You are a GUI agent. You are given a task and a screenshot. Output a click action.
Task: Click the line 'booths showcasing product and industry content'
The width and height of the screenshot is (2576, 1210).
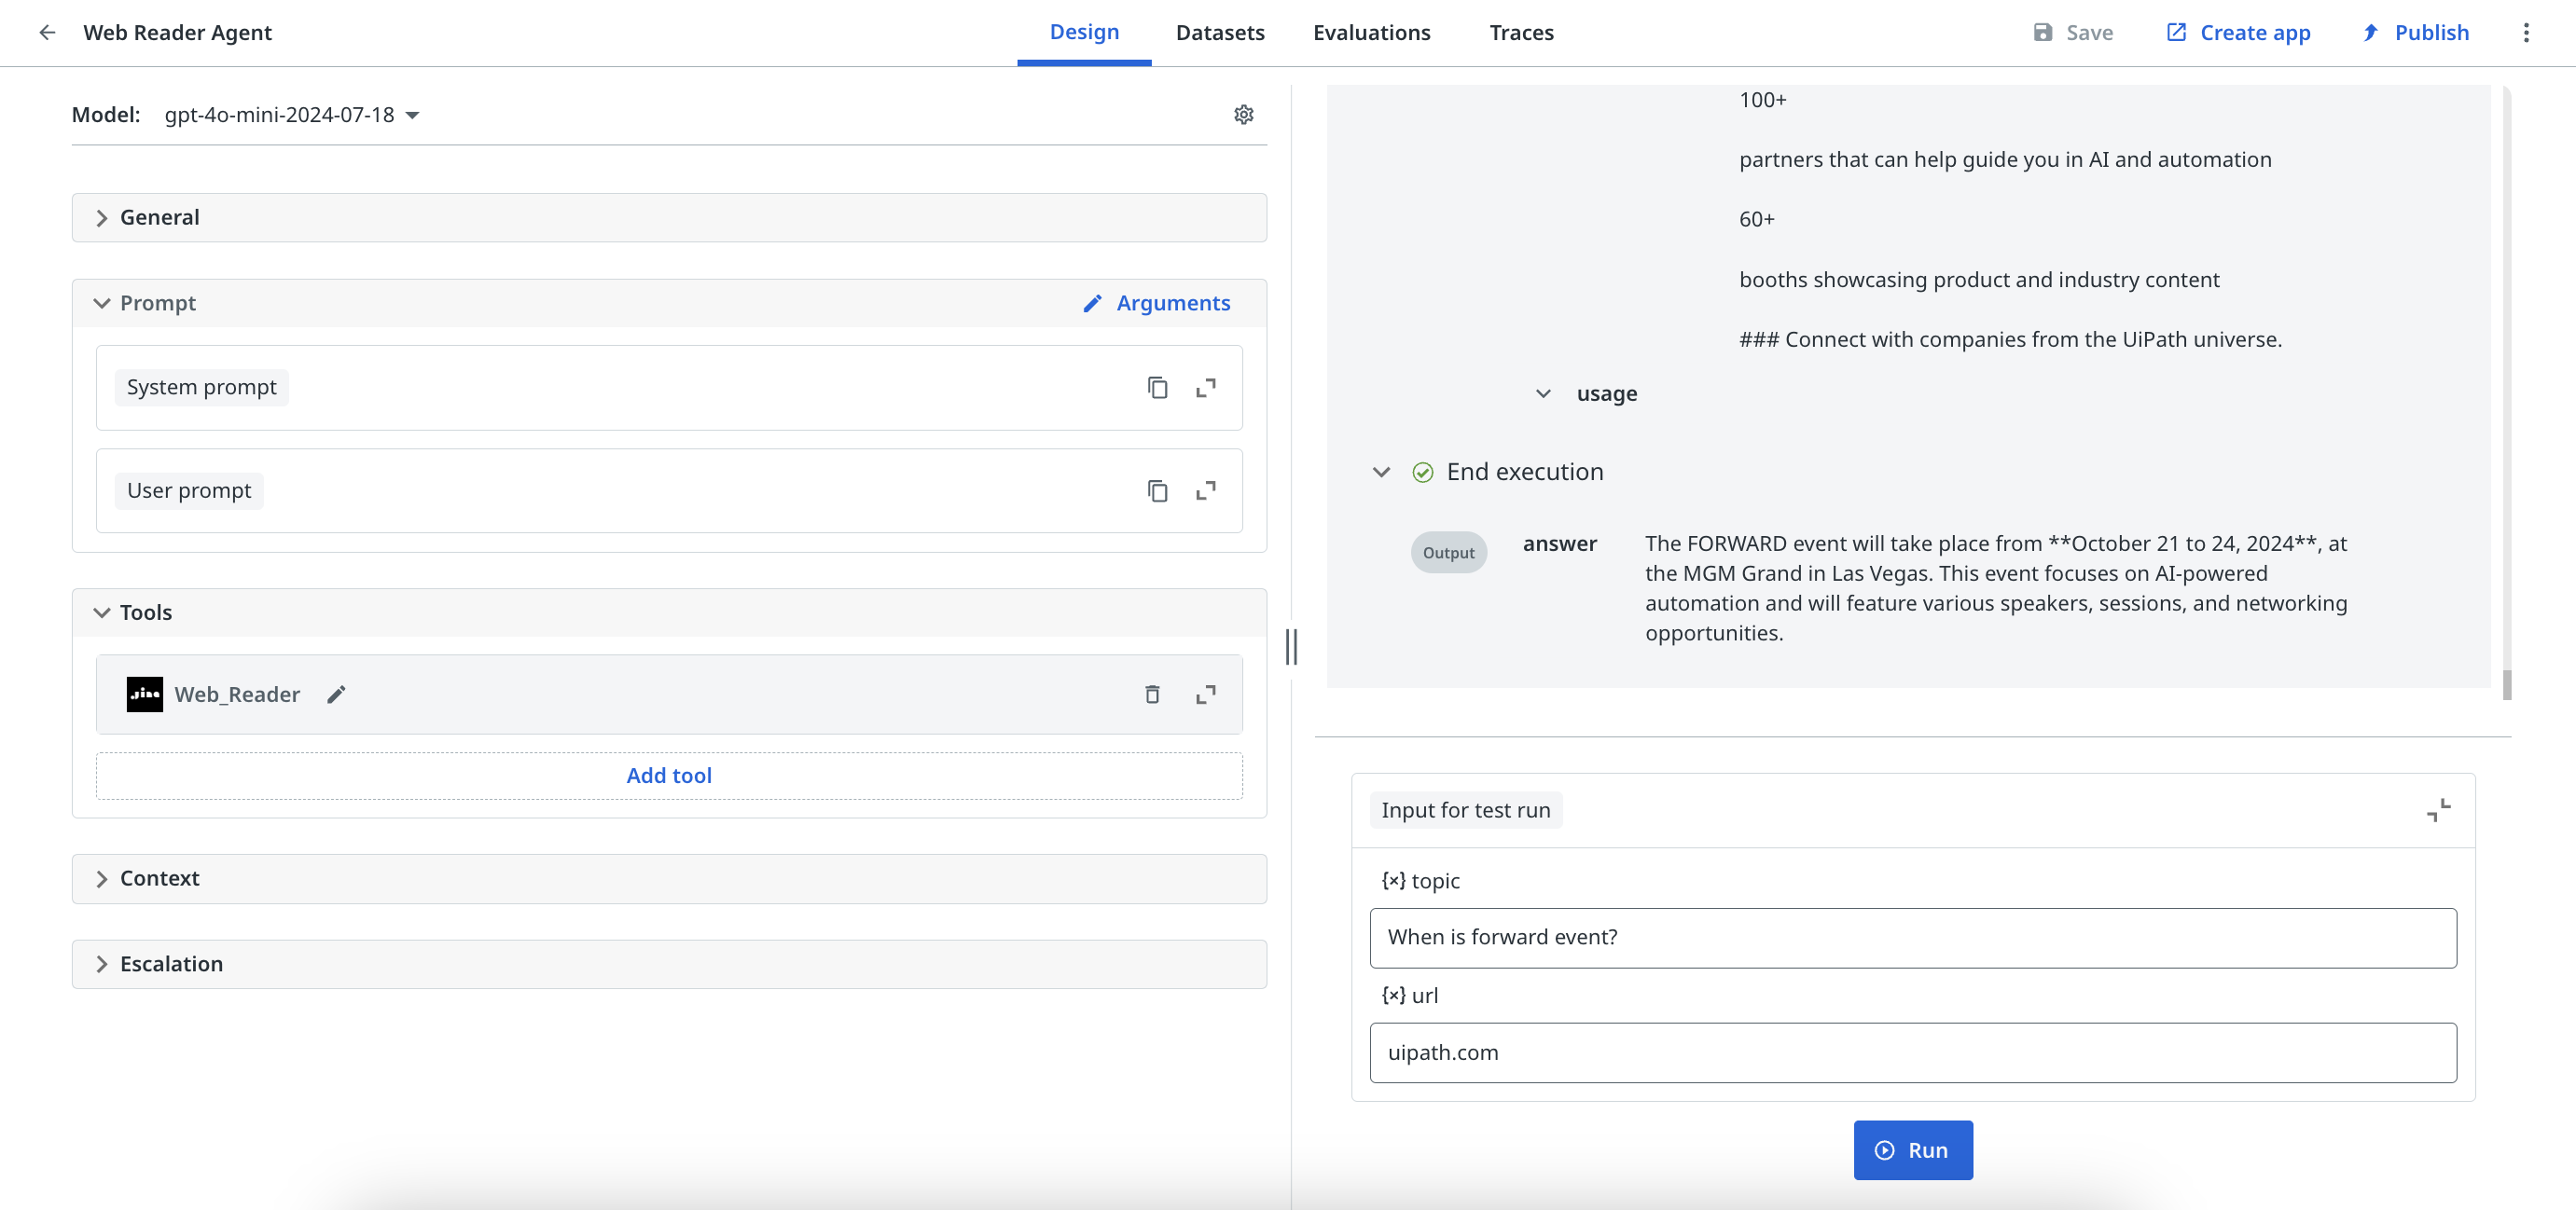[1978, 280]
